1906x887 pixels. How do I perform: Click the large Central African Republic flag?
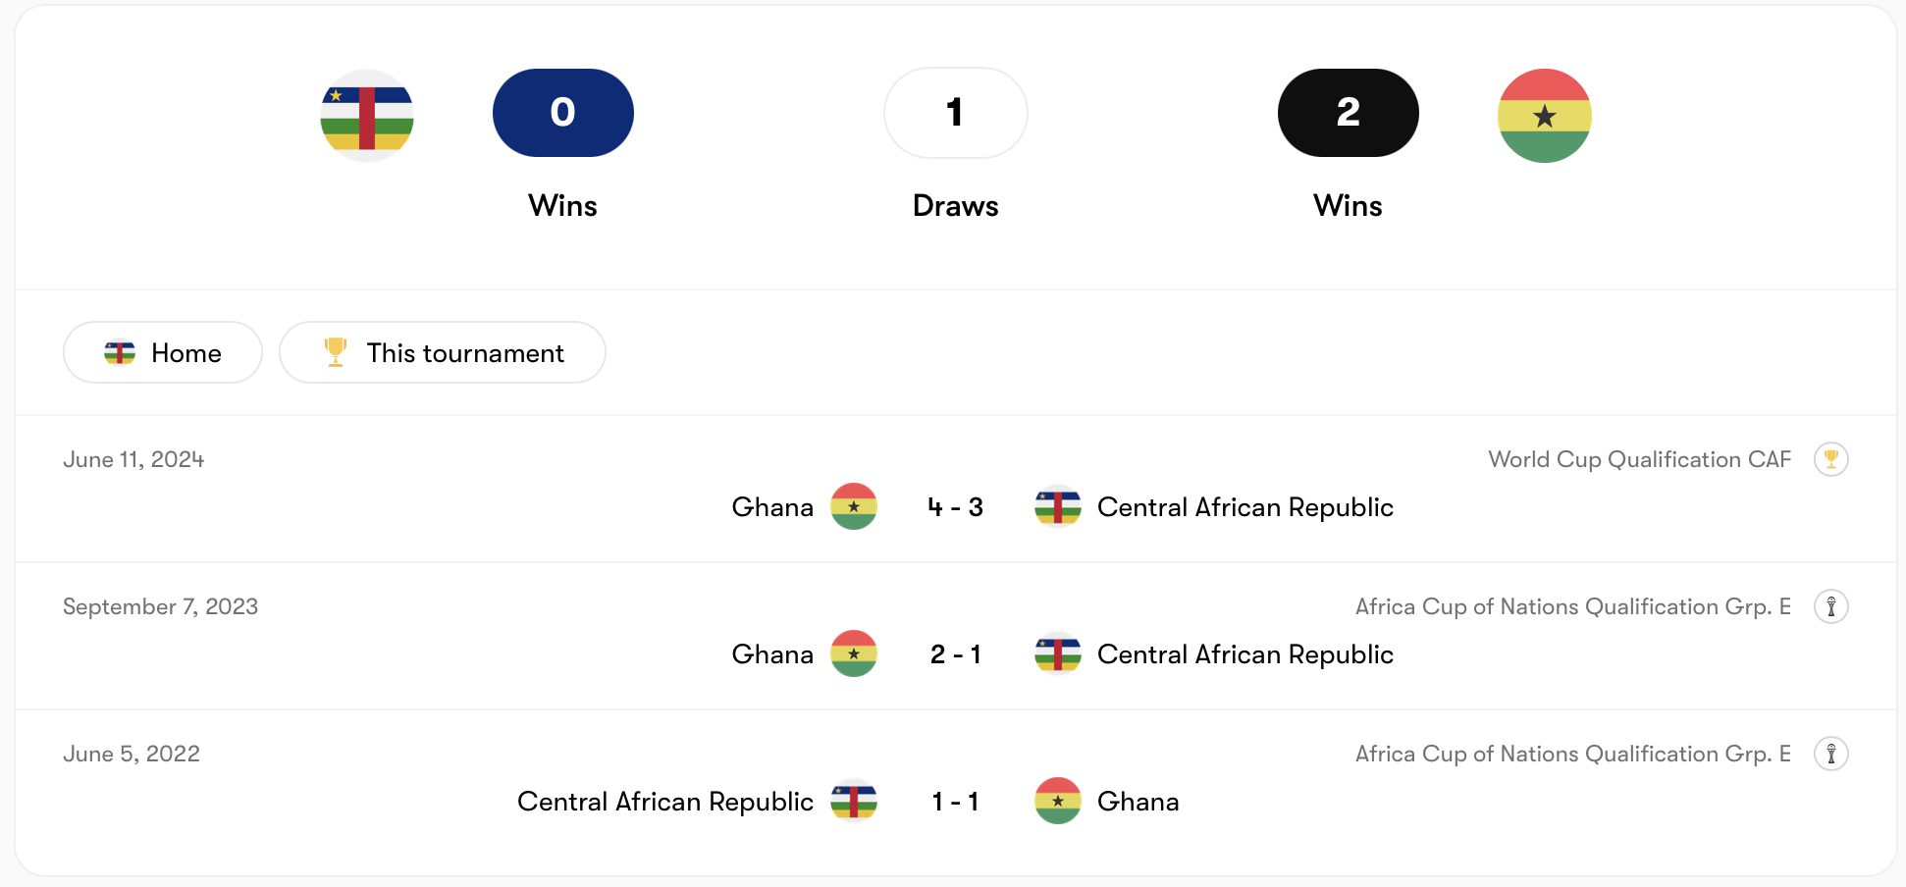click(x=367, y=116)
